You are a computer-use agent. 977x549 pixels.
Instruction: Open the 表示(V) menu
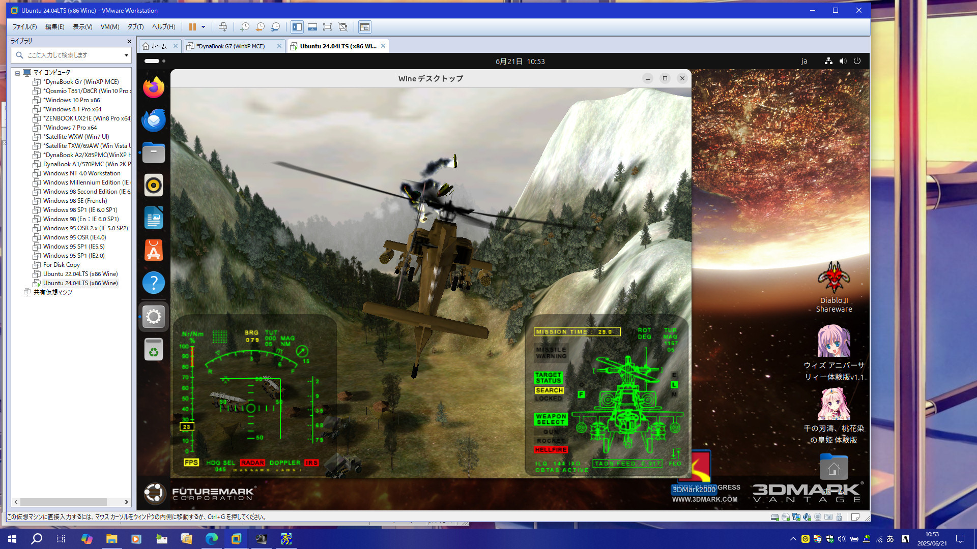(82, 27)
